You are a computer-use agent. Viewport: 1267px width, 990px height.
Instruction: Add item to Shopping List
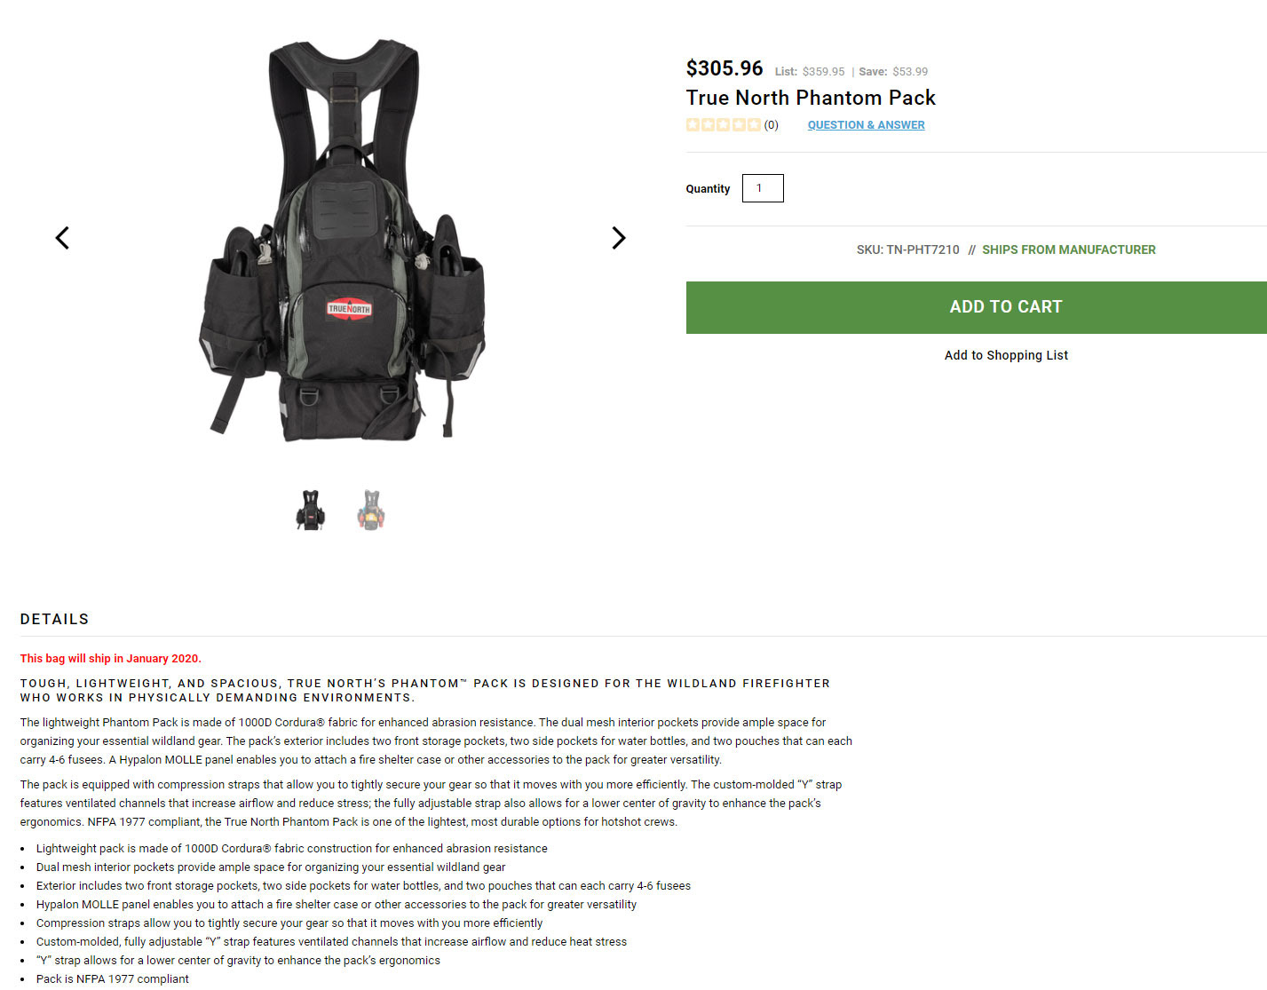1006,355
